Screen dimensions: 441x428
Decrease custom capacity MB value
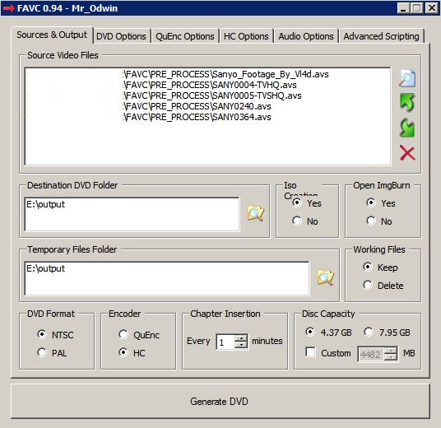click(391, 358)
